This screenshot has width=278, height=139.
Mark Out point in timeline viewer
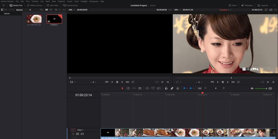point(273,82)
